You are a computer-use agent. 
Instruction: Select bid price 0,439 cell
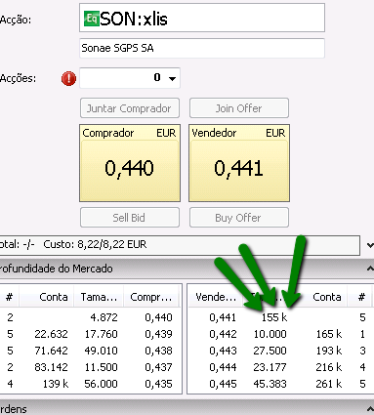point(158,334)
